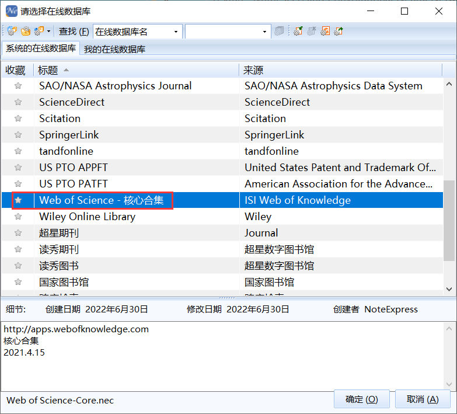Click the http://apps.webofknowledge.com text
This screenshot has width=457, height=414.
coord(76,329)
